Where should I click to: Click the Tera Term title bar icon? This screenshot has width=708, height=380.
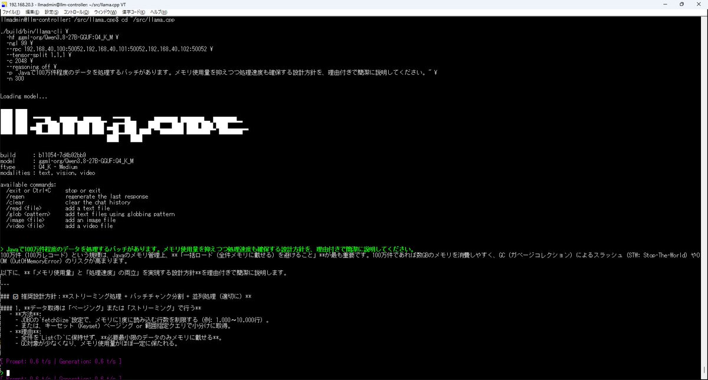click(5, 4)
